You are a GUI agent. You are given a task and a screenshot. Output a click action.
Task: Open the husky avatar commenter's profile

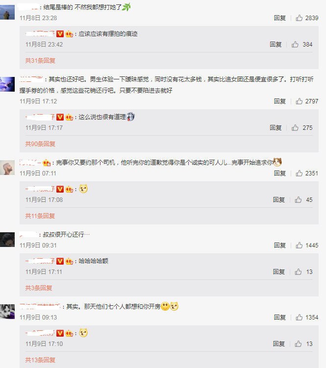pos(7,312)
